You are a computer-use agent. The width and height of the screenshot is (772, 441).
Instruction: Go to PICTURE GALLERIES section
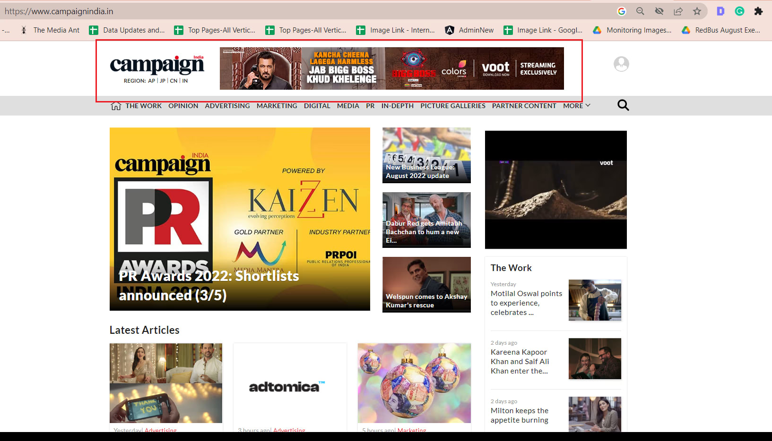[452, 106]
